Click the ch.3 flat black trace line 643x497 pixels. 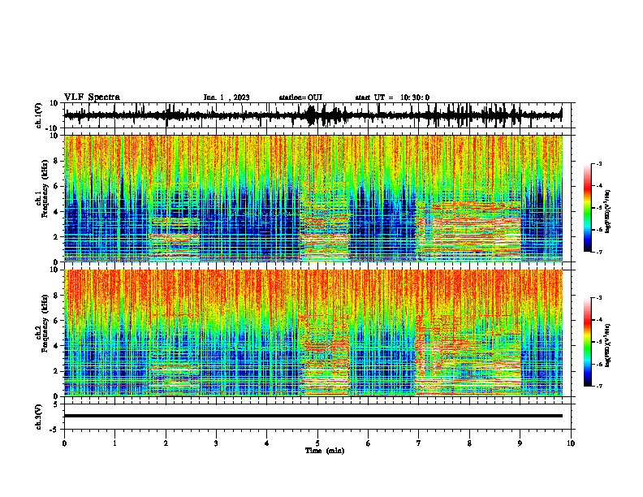point(313,416)
